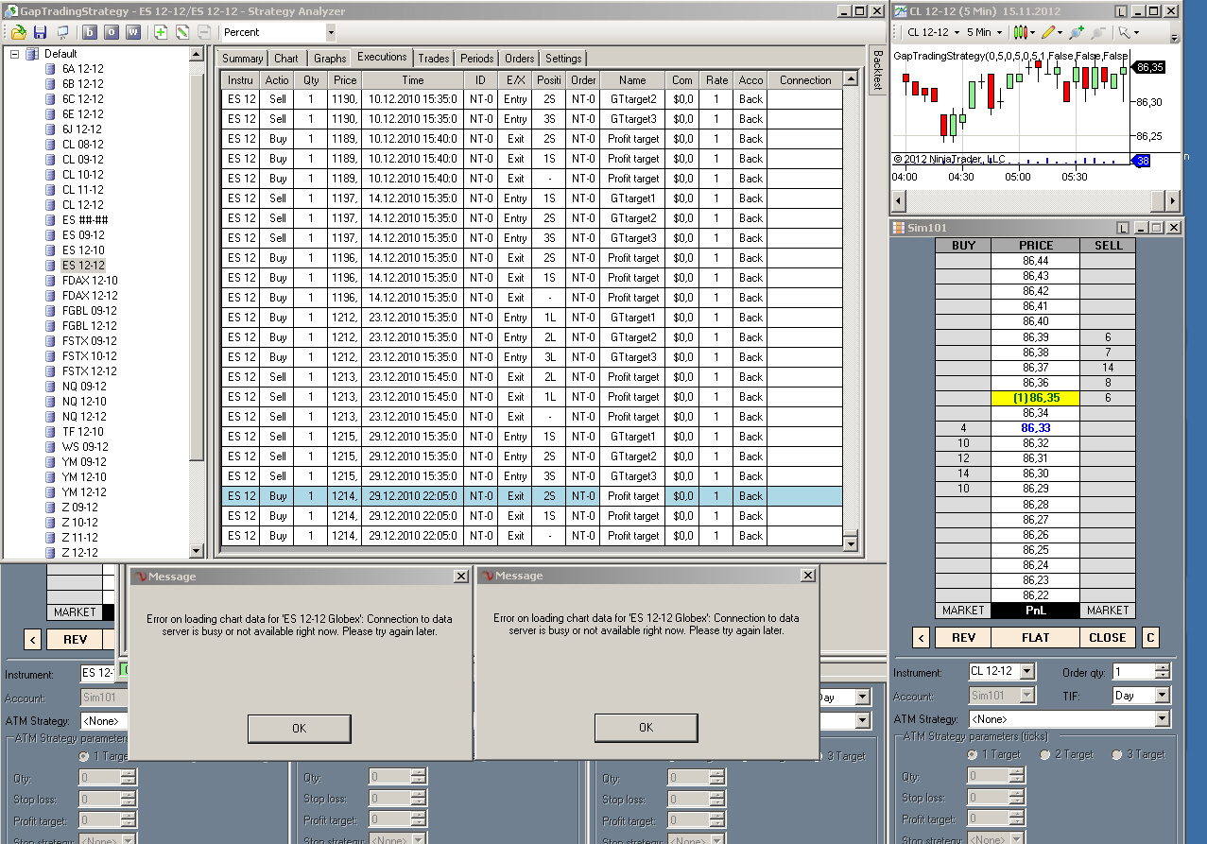
Task: Click OK in the left Message dialog
Action: coord(300,728)
